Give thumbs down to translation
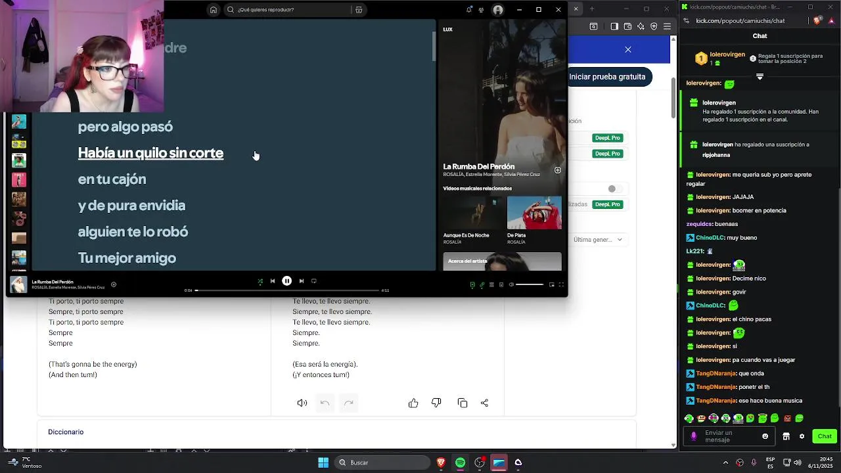The image size is (841, 473). (x=436, y=403)
